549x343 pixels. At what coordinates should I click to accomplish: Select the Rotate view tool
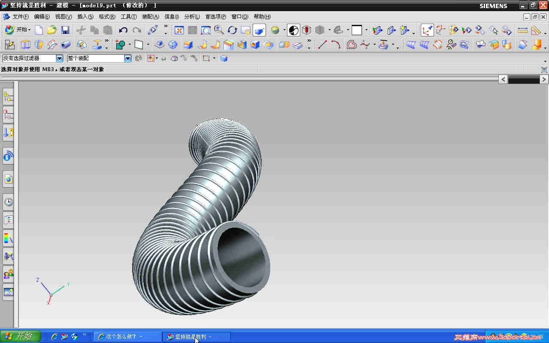pyautogui.click(x=232, y=30)
